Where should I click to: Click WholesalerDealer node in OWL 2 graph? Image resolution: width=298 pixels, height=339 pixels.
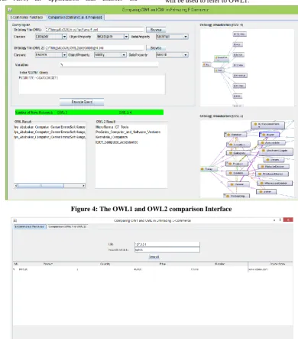[x=274, y=184]
